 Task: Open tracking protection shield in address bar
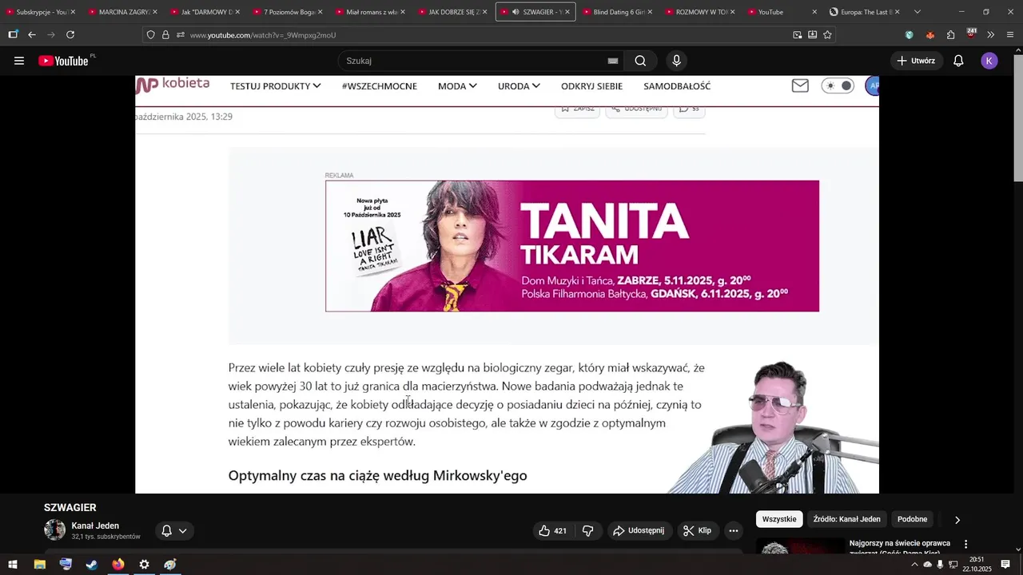point(150,34)
